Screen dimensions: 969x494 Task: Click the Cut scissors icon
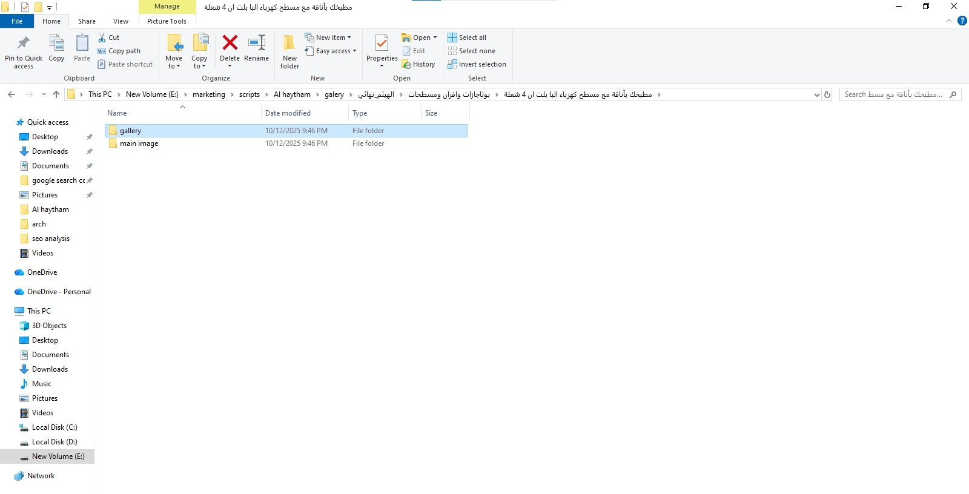[102, 38]
